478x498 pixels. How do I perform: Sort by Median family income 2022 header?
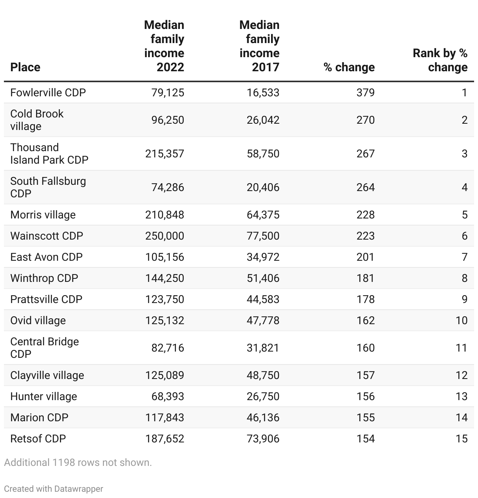tap(164, 46)
